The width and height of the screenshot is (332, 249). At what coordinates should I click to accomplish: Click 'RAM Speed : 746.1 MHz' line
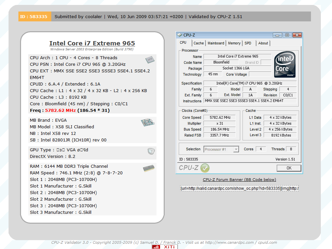pos(76,173)
